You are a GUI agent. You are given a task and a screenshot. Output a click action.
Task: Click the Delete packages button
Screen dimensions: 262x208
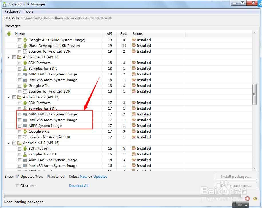point(236,185)
